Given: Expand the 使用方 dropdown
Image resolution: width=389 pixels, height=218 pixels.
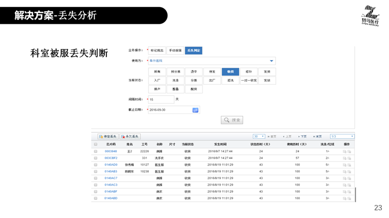Looking at the screenshot, I should coord(271,61).
